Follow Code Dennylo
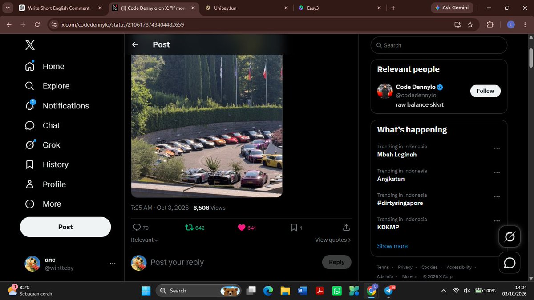This screenshot has width=534, height=300. pyautogui.click(x=485, y=91)
